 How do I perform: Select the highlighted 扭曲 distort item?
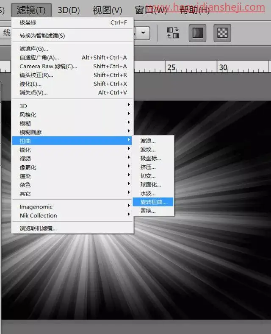73,141
